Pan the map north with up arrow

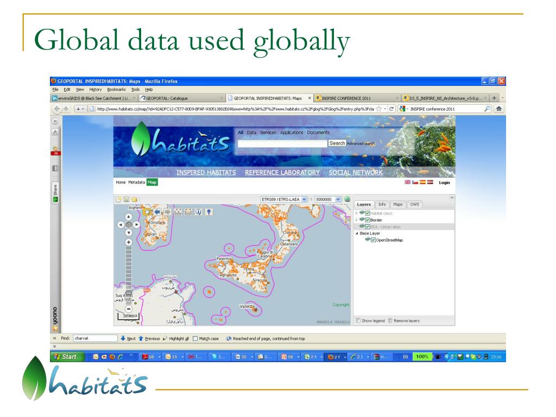click(x=129, y=217)
